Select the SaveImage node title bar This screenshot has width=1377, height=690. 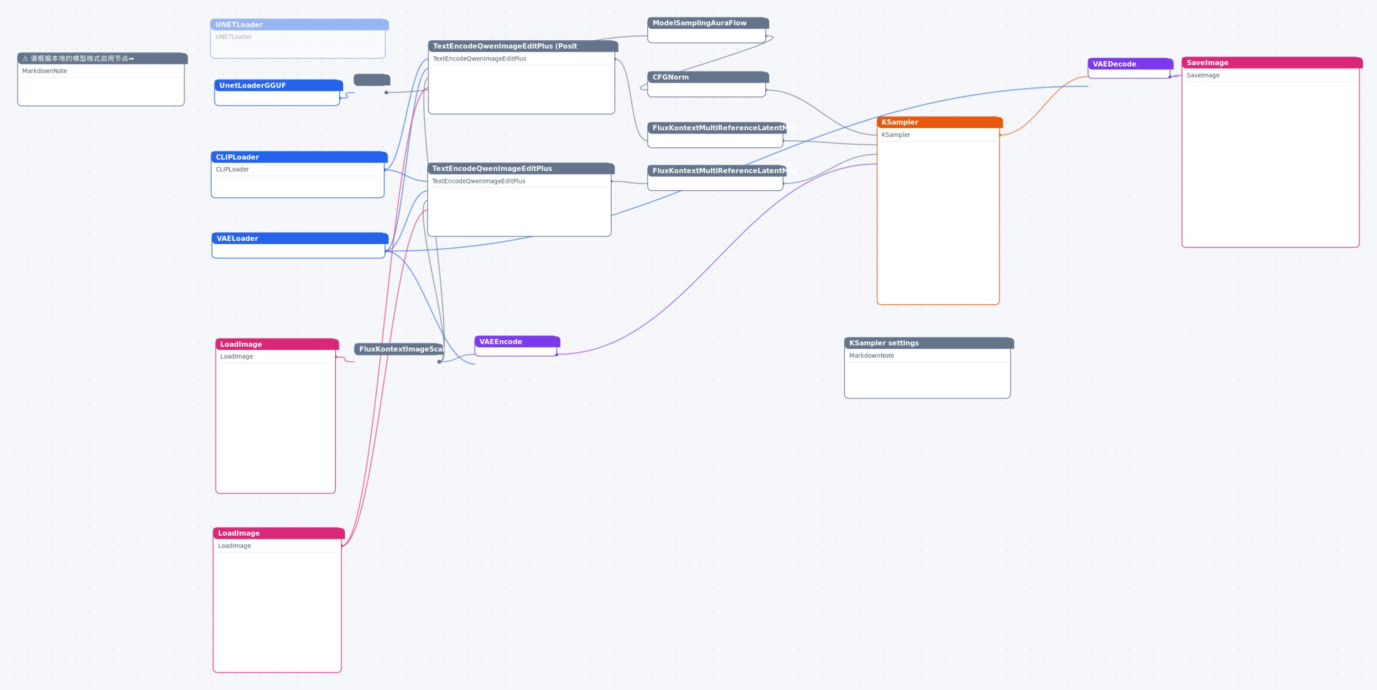1271,63
